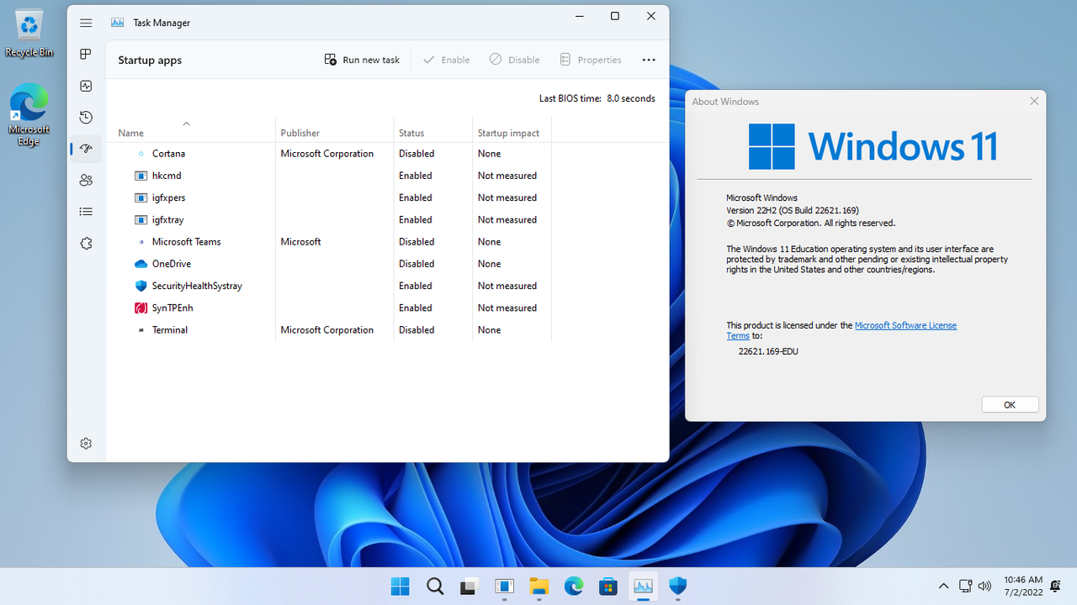
Task: Click the Enable toolbar button
Action: (446, 60)
